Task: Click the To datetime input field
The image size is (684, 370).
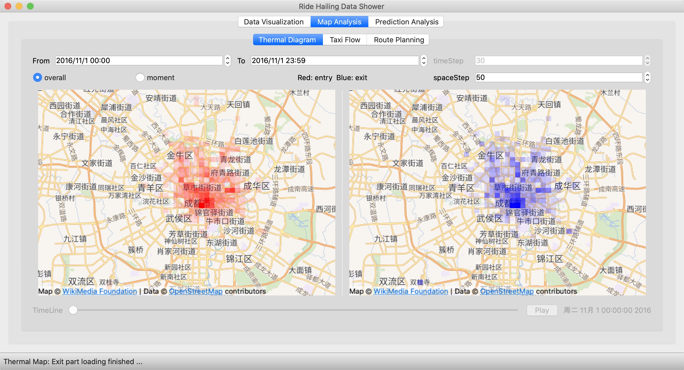Action: pyautogui.click(x=334, y=61)
